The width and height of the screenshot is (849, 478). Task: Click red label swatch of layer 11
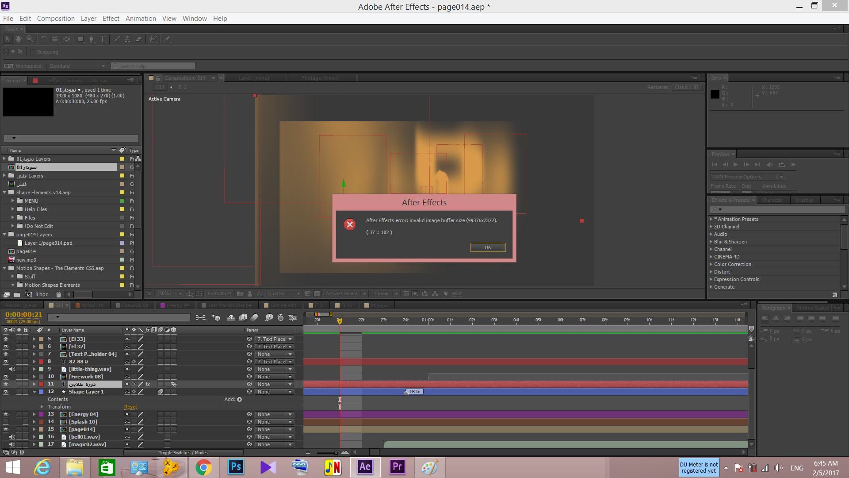[x=41, y=384]
